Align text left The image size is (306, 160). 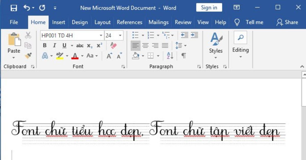point(135,46)
